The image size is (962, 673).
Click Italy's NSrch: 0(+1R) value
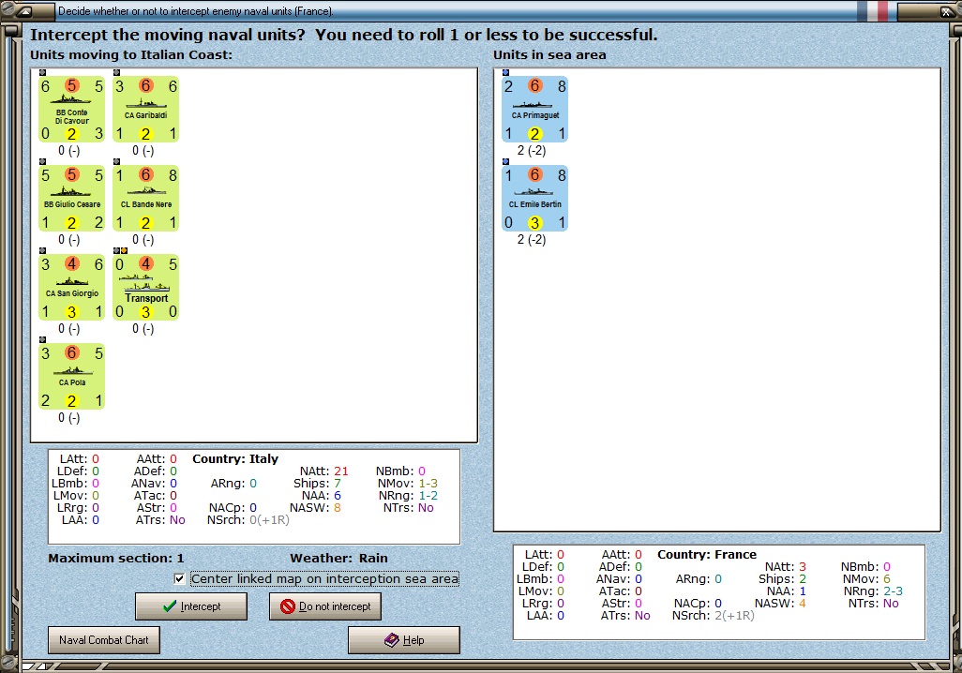[269, 520]
